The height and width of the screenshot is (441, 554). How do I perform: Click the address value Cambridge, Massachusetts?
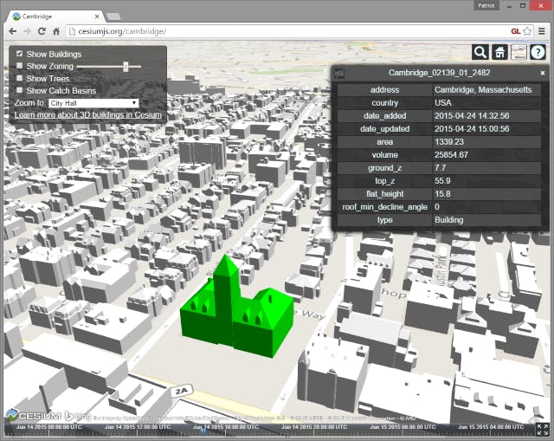pyautogui.click(x=483, y=90)
